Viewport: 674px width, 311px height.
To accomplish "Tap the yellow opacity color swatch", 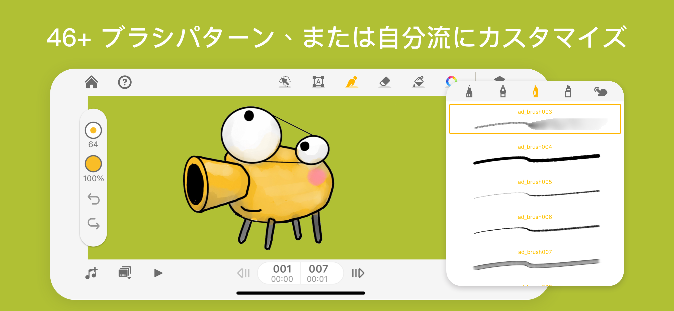I will [x=93, y=164].
